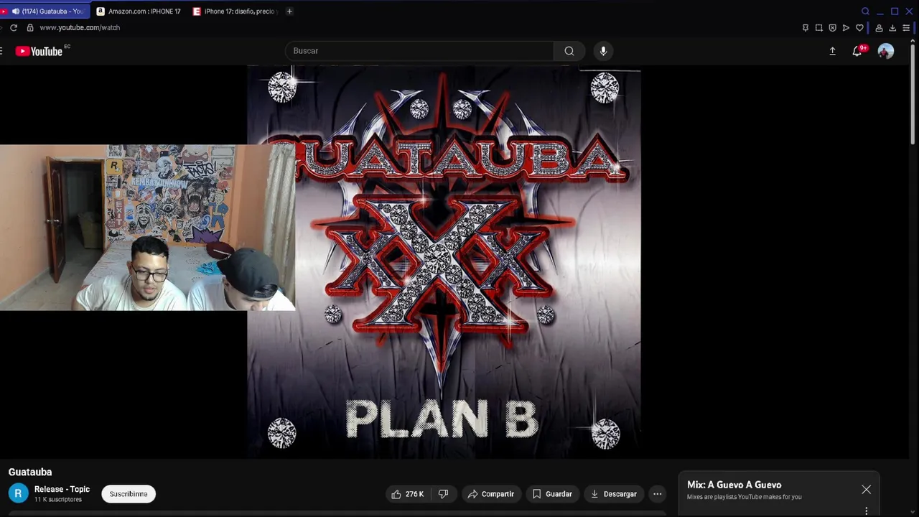919x517 pixels.
Task: Close the Mix: A Guevo A Guevo panel
Action: (867, 490)
